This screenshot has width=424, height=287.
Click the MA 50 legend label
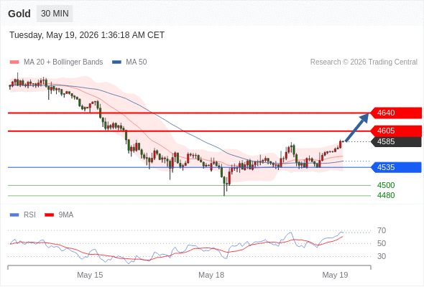tap(137, 62)
